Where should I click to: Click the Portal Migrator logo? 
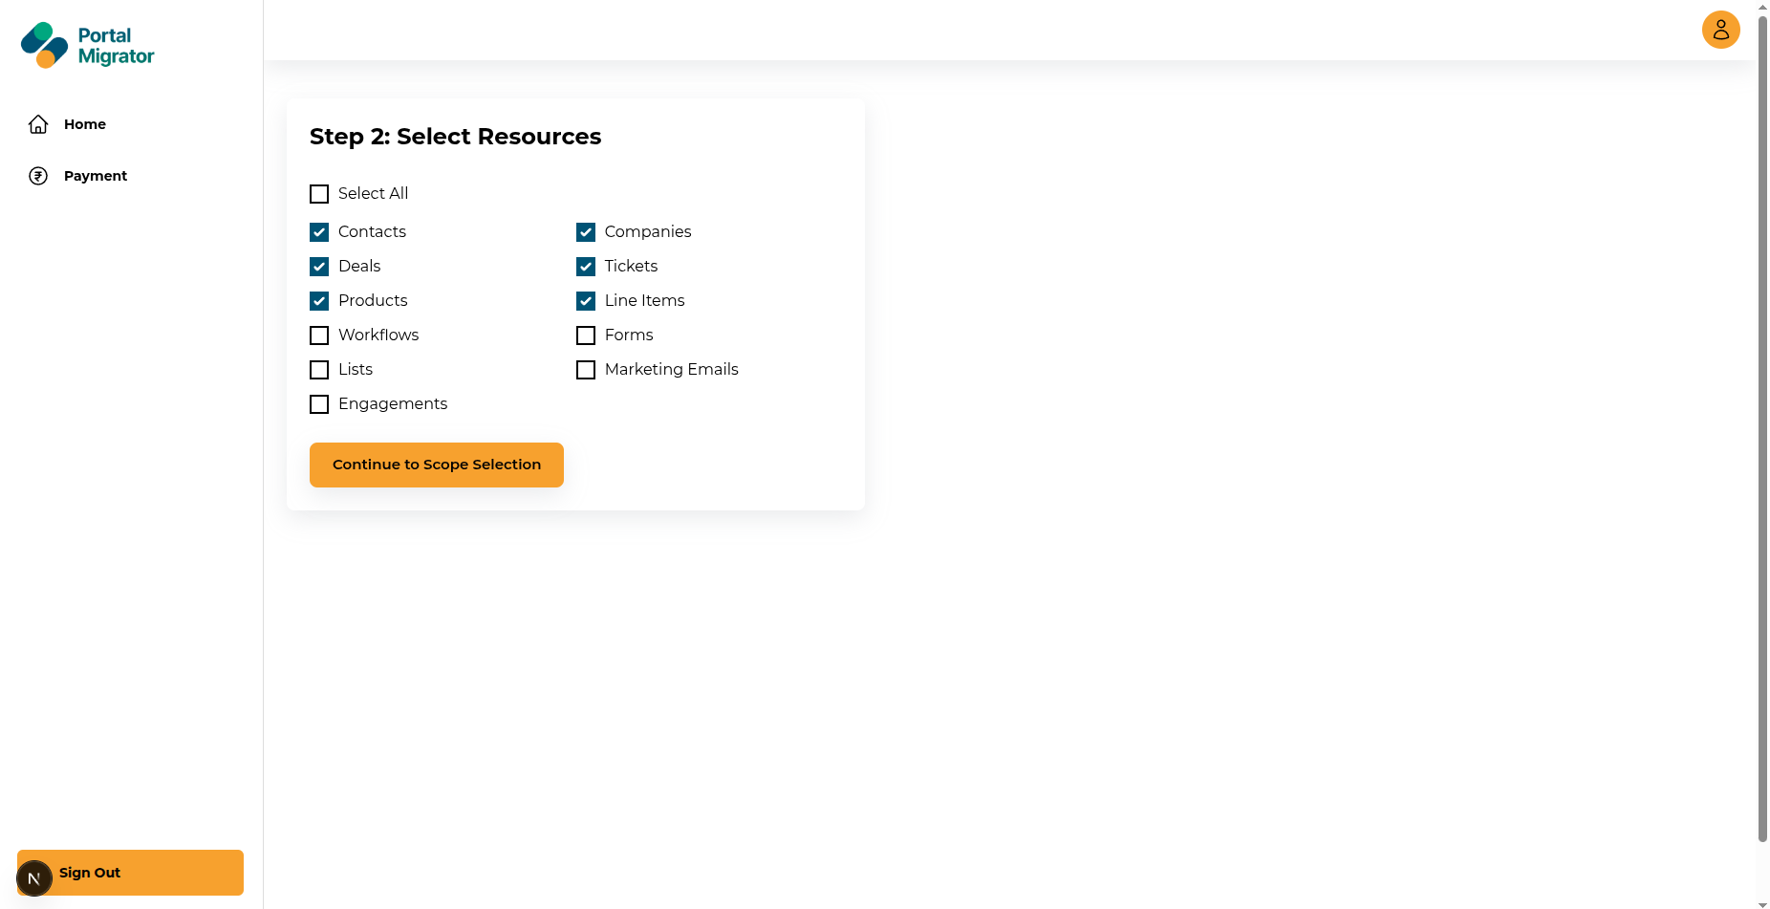coord(87,44)
